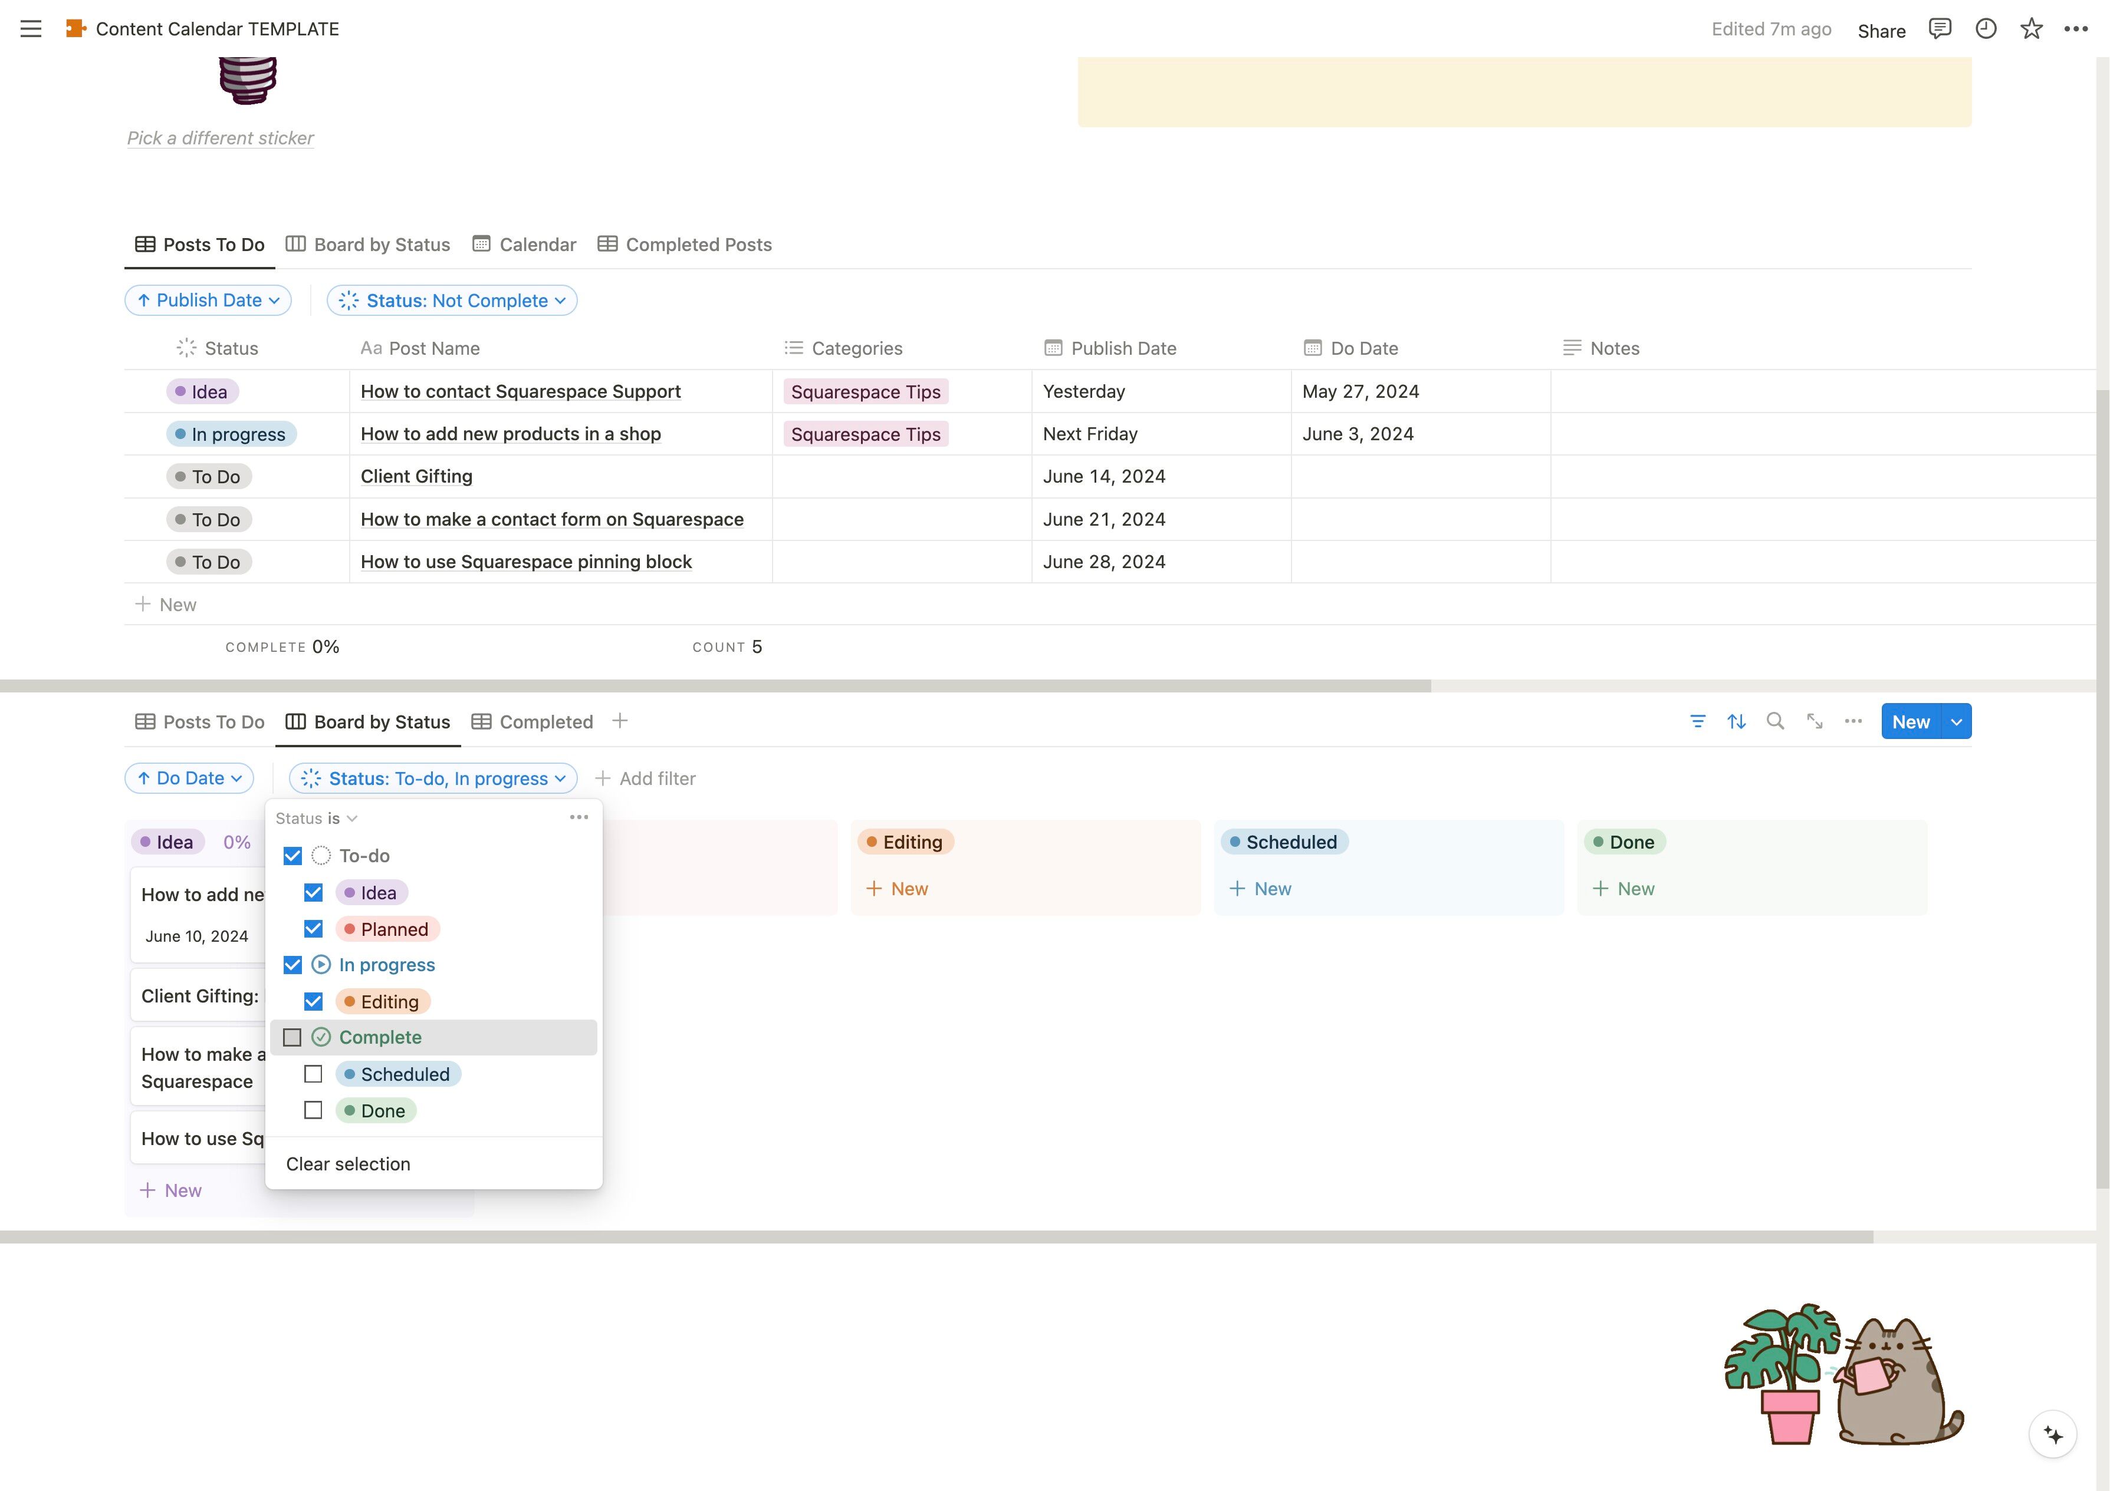Open How to contact Squarespace Support post
The image size is (2110, 1491).
(520, 391)
